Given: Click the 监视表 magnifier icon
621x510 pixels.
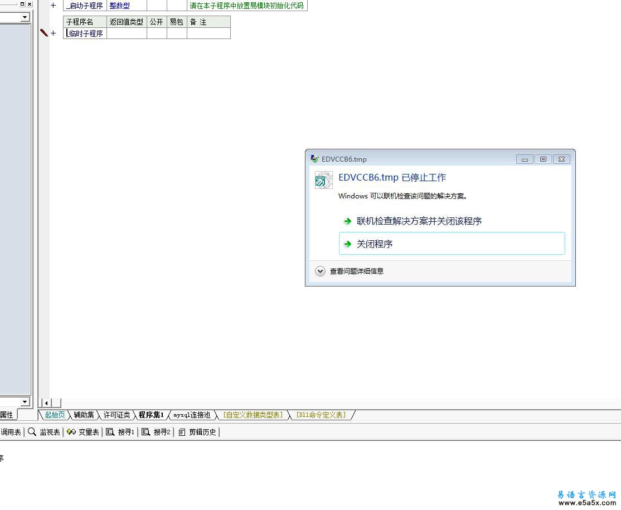Looking at the screenshot, I should (32, 432).
